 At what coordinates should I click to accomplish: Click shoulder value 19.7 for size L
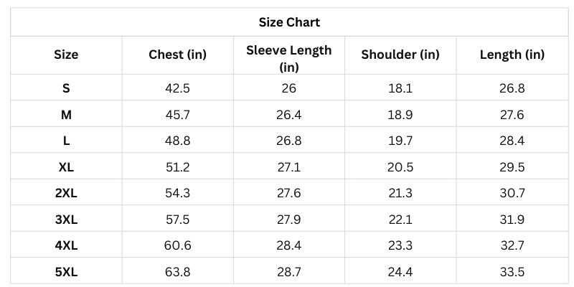(400, 141)
